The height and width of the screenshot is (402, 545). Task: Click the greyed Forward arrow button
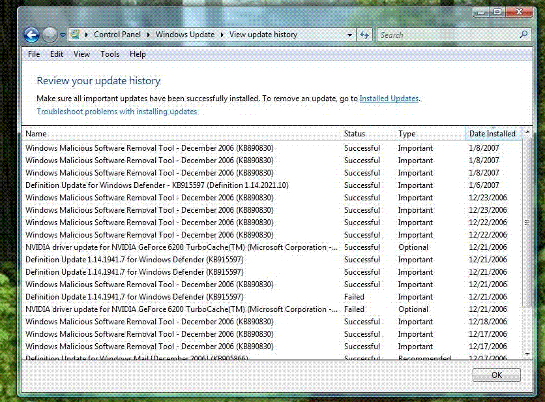tap(50, 35)
